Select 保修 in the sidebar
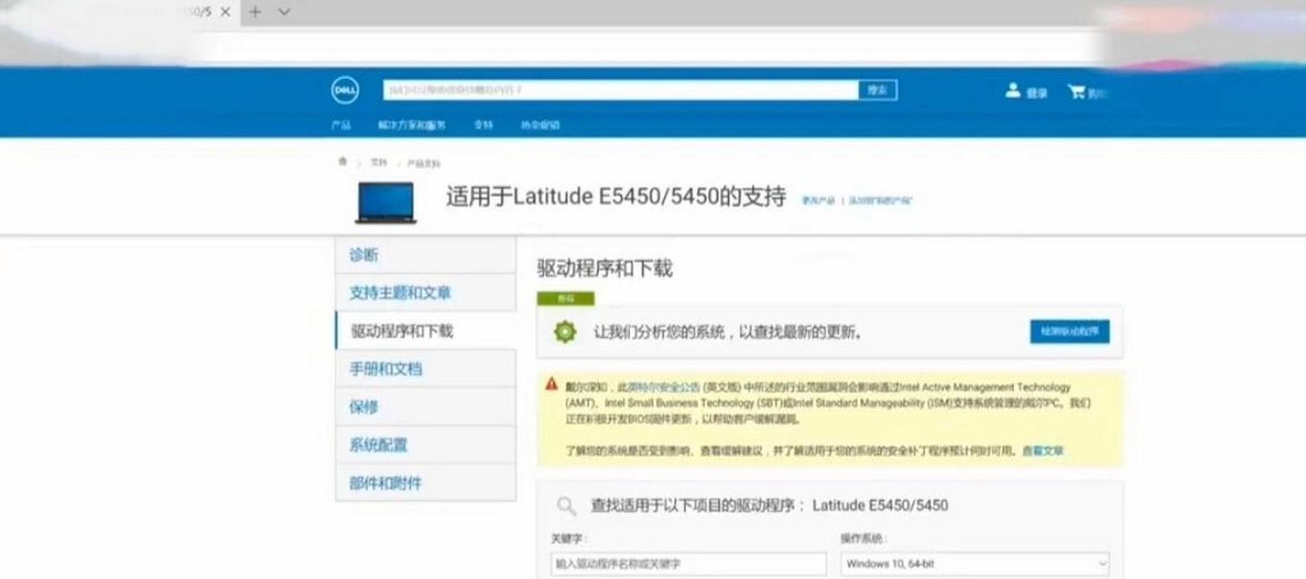The height and width of the screenshot is (579, 1306). point(425,407)
